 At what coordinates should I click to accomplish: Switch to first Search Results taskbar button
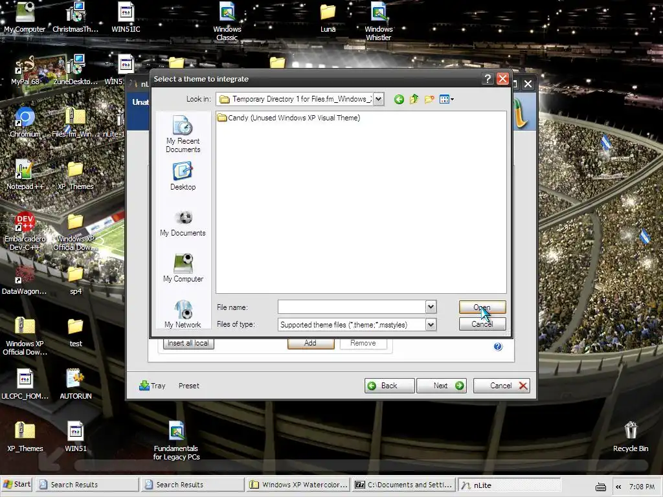click(x=87, y=485)
